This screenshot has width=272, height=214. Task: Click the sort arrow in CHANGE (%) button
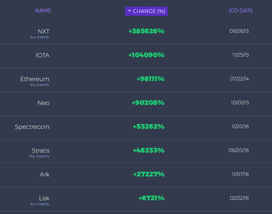(x=129, y=11)
